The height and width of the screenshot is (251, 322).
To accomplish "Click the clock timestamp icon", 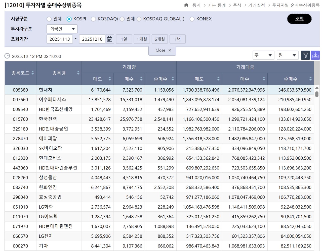I will 7,56.
